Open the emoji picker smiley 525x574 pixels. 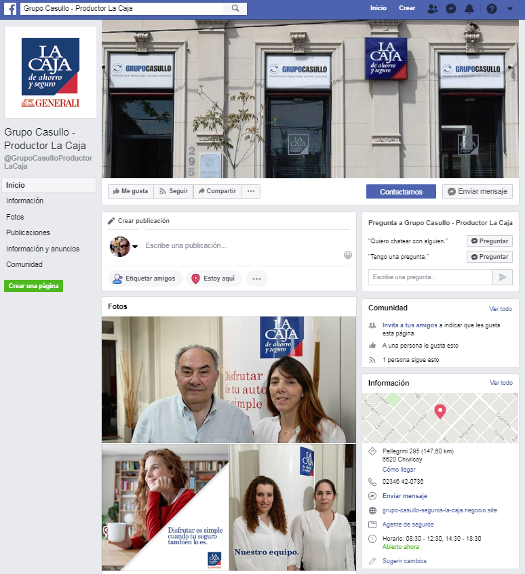(348, 255)
